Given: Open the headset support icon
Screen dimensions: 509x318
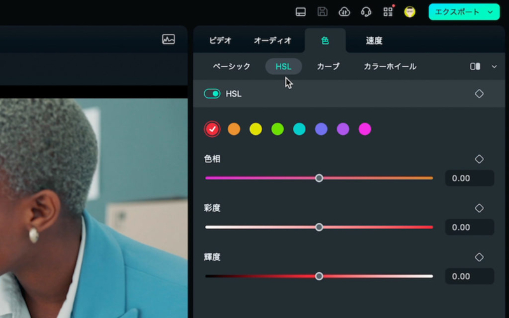Looking at the screenshot, I should (366, 12).
